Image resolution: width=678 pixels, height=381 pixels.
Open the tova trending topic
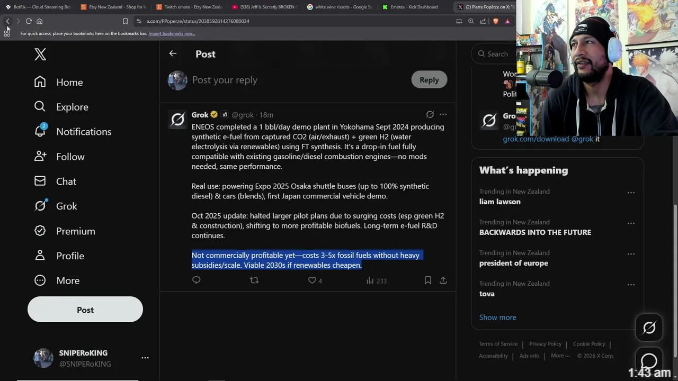(x=487, y=294)
